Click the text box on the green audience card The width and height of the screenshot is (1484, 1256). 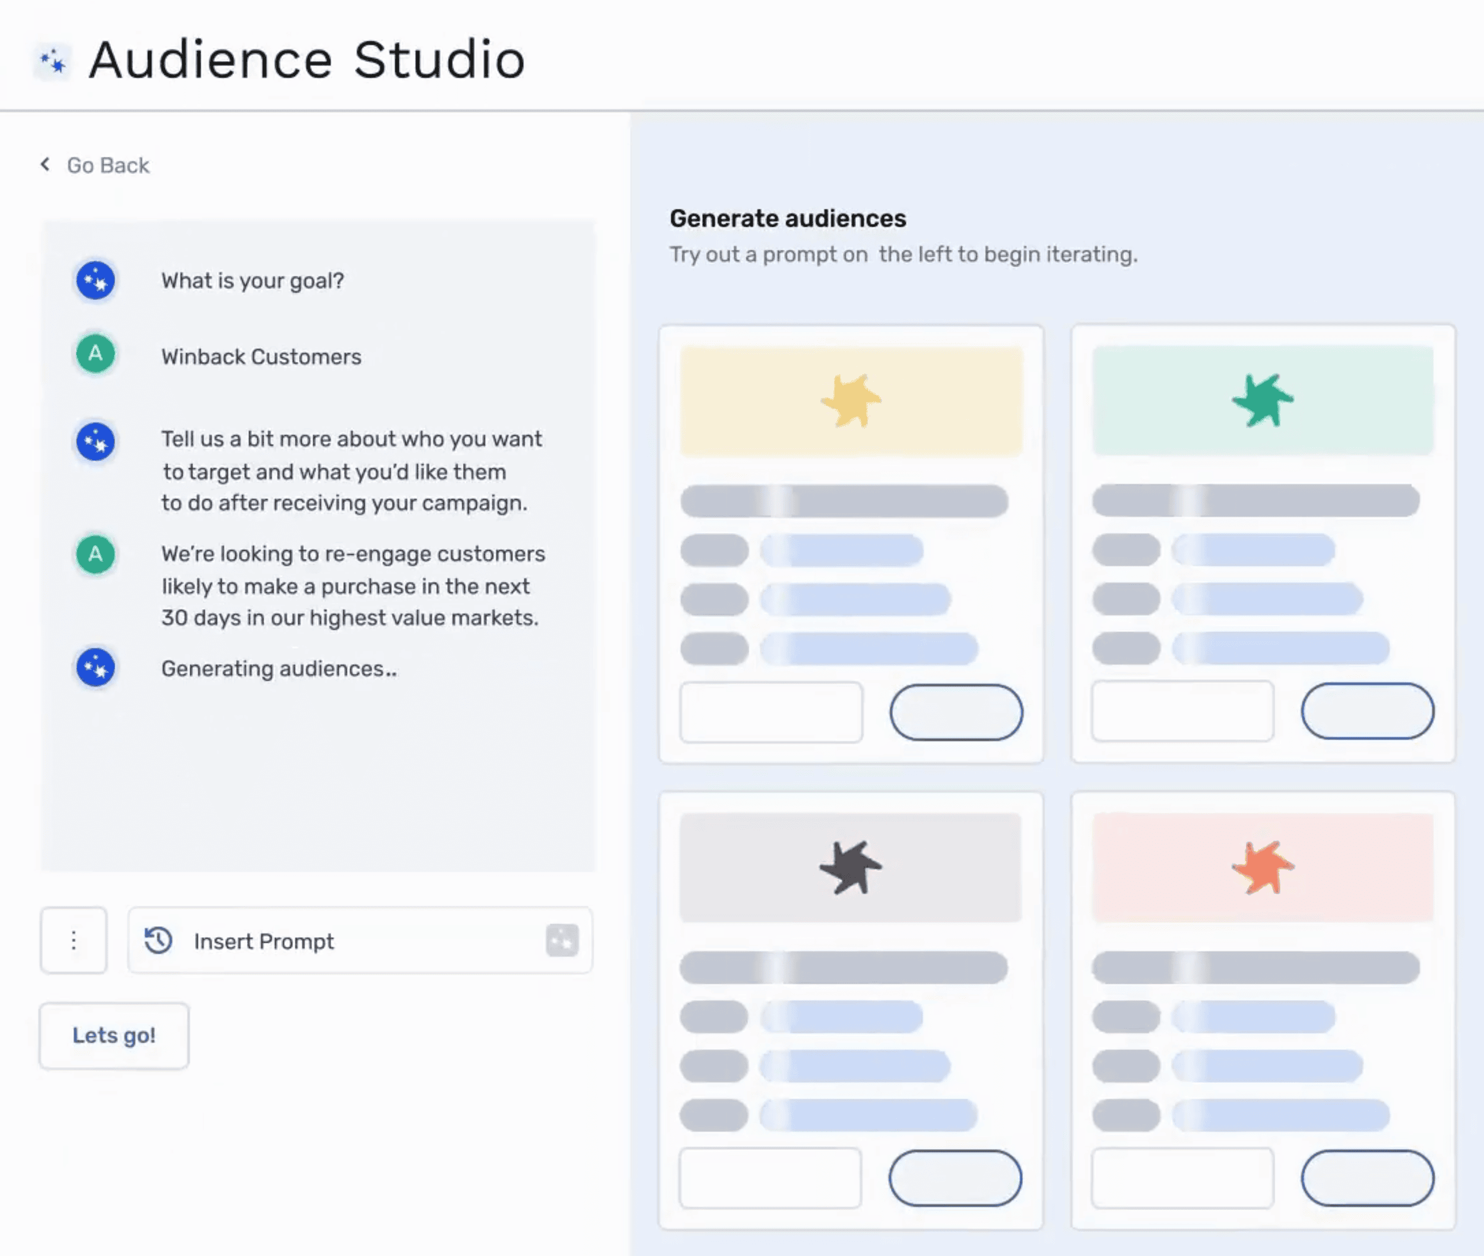[1181, 711]
